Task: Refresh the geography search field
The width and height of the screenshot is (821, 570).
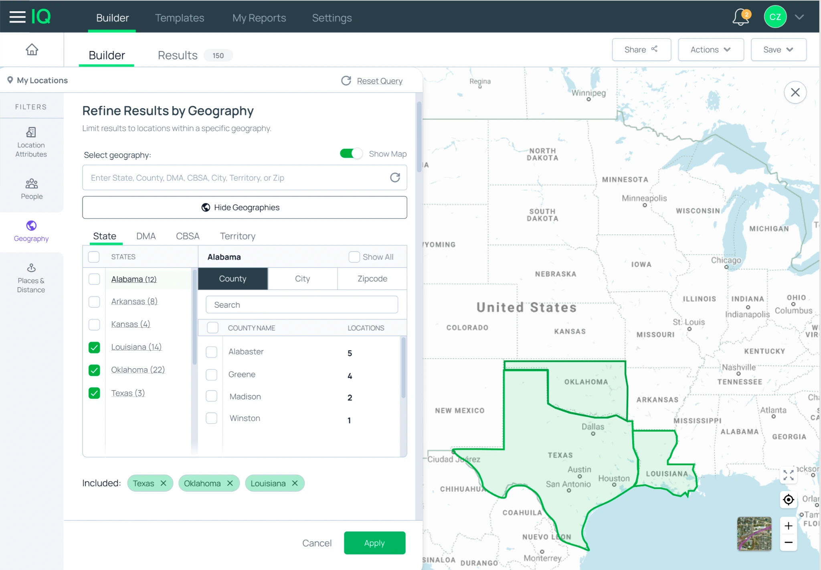Action: click(x=395, y=178)
